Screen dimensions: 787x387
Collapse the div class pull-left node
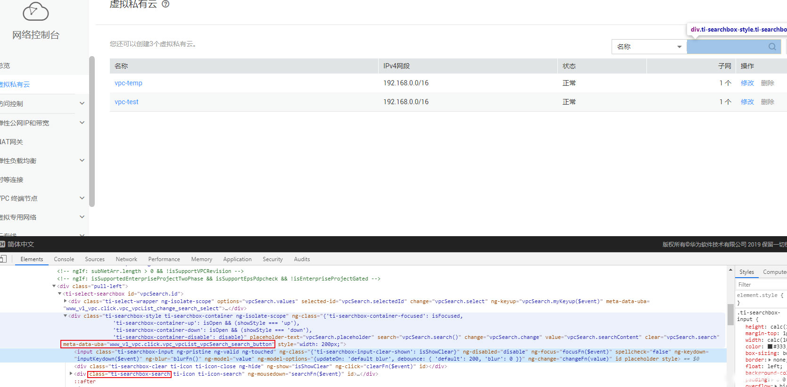54,286
